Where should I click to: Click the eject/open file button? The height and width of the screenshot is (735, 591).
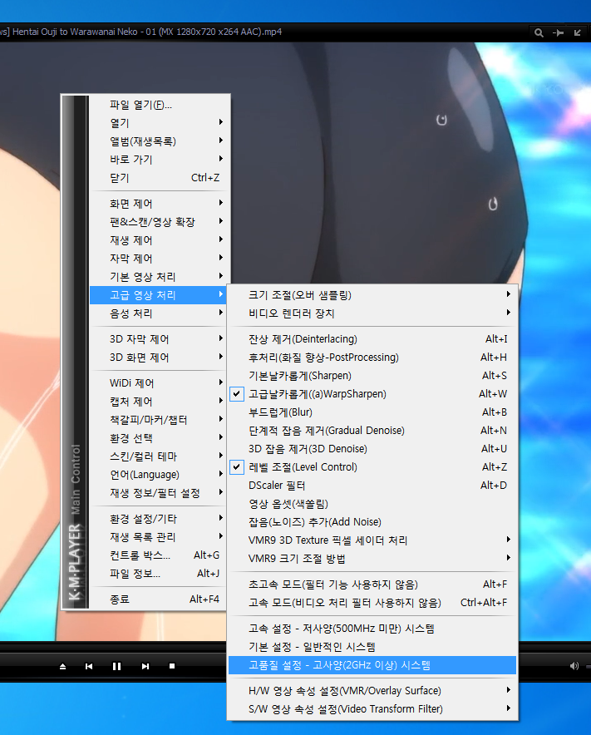point(62,666)
